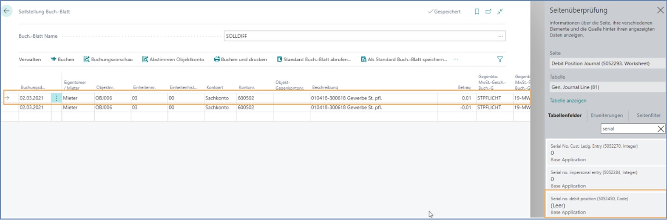Open row options menu for first line

pos(56,98)
